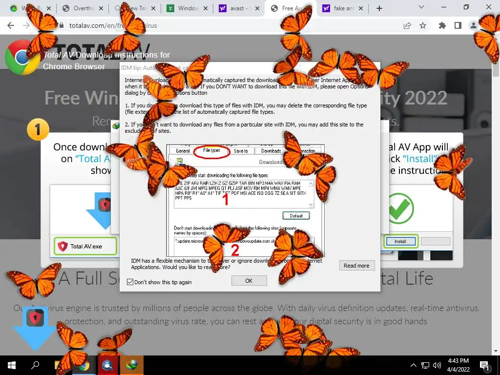Screen dimensions: 500x375
Task: Close the fake ant… tab
Action: [361, 9]
